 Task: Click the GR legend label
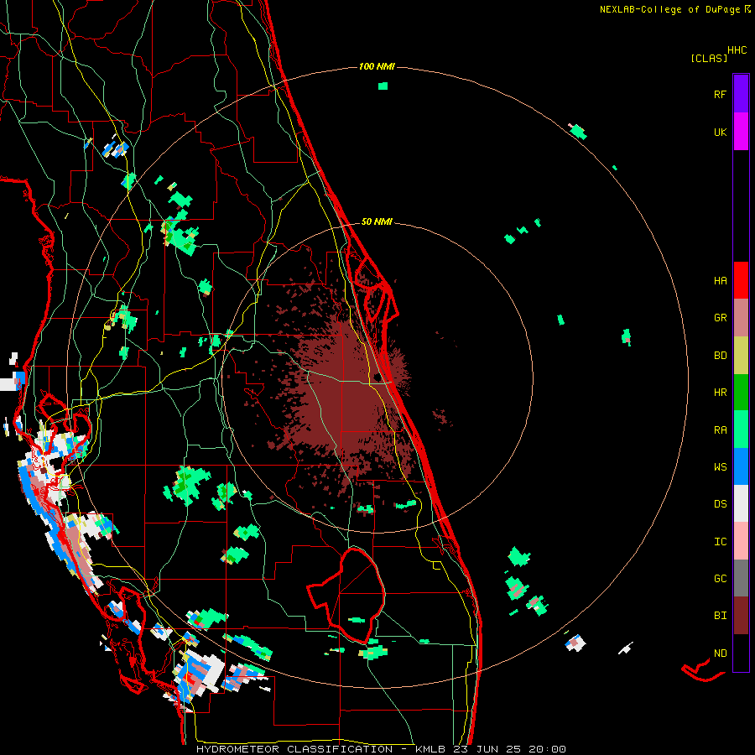[x=721, y=318]
